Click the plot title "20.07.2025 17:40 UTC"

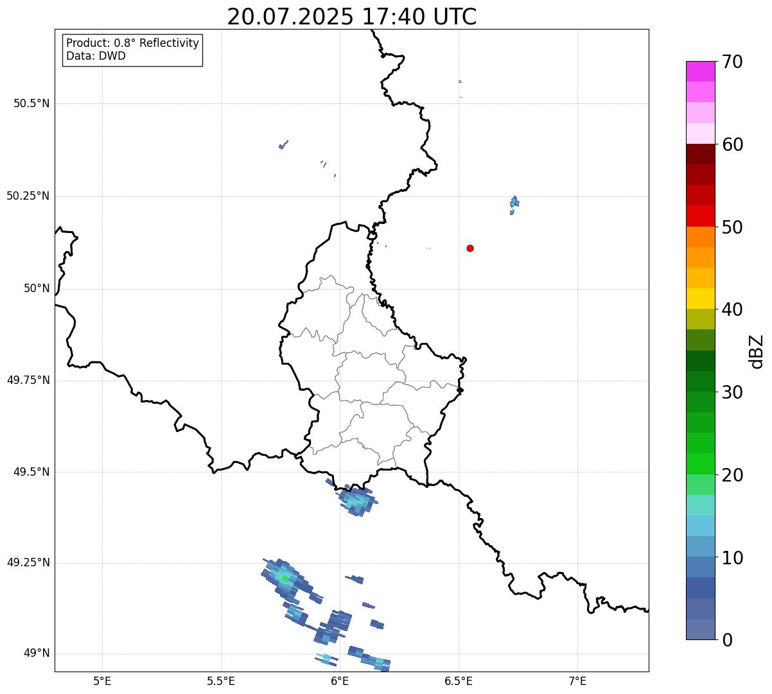pyautogui.click(x=352, y=16)
